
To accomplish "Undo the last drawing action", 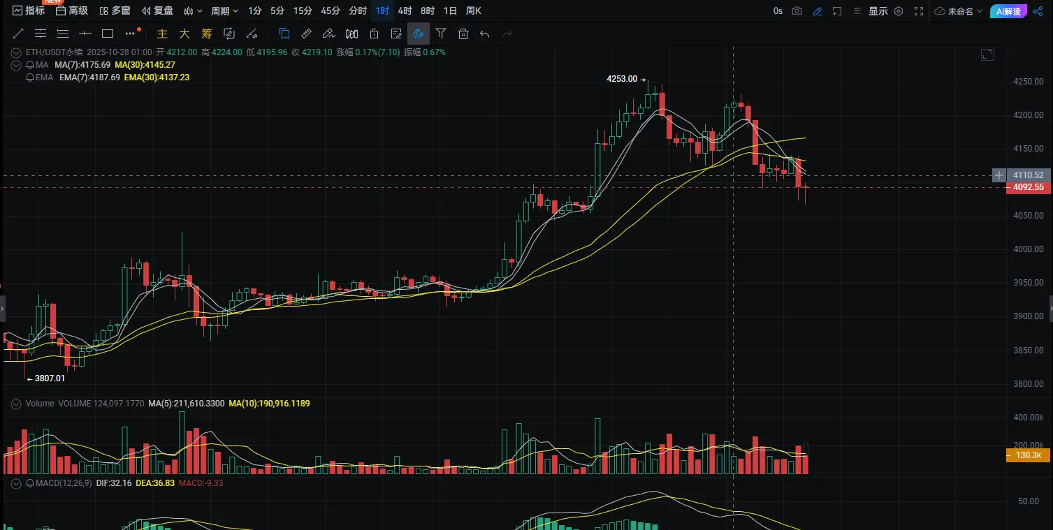I will pos(485,34).
